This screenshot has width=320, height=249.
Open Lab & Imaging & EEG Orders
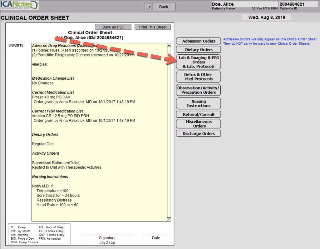point(199,62)
